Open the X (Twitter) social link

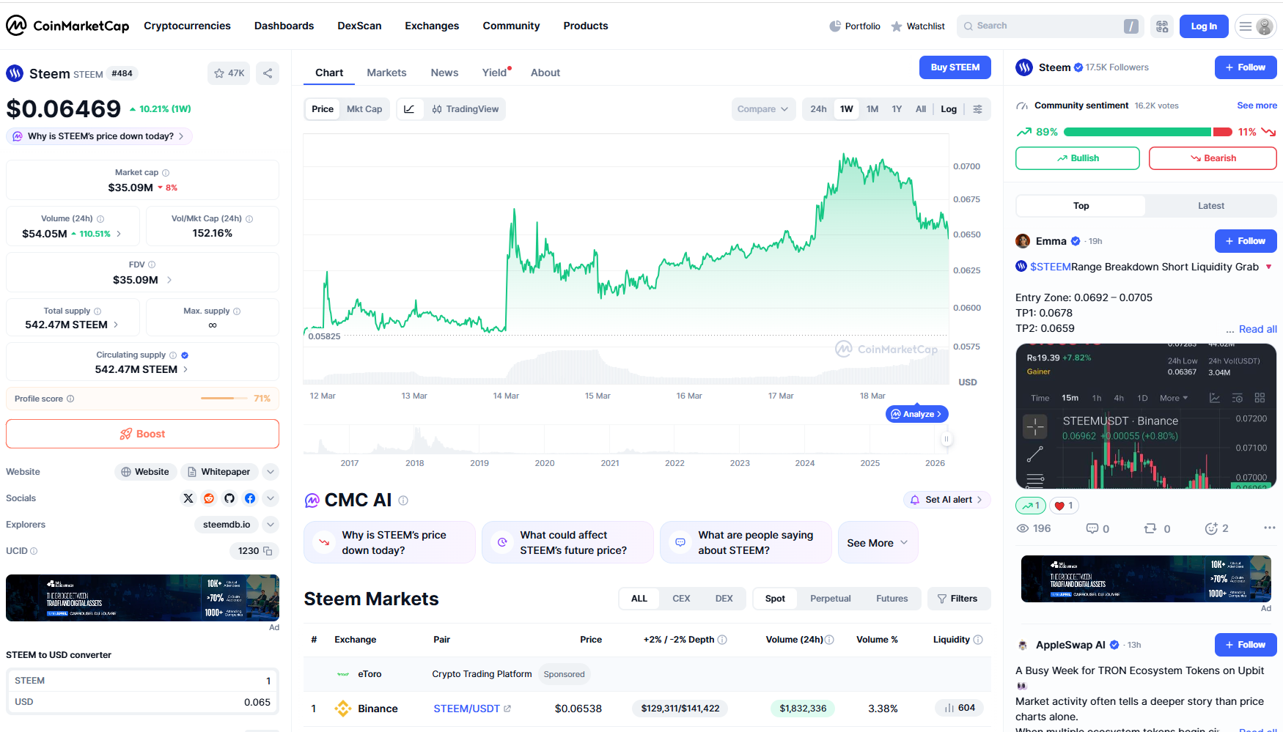coord(188,498)
